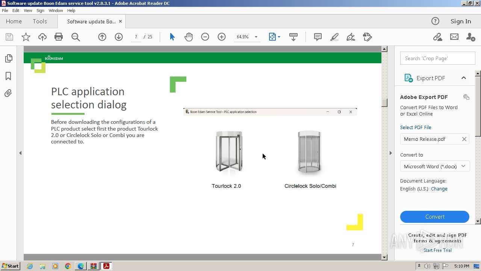
Task: Send file by email envelope icon
Action: click(x=454, y=37)
